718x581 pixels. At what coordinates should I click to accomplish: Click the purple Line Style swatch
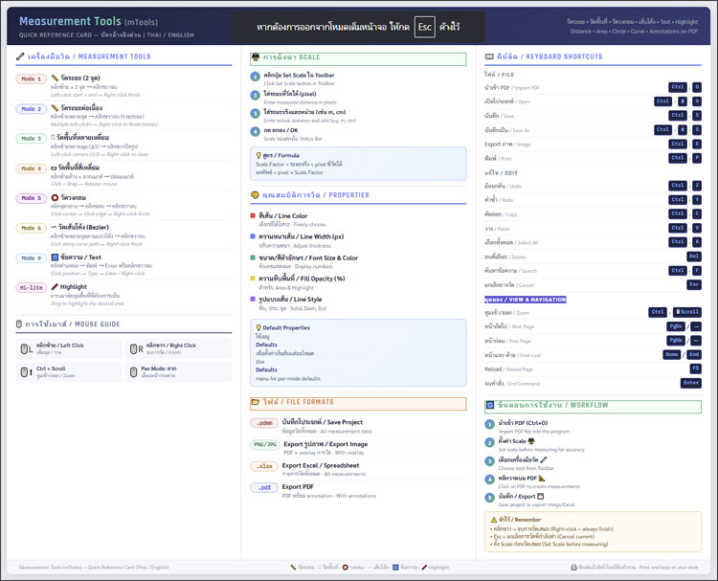pyautogui.click(x=252, y=299)
